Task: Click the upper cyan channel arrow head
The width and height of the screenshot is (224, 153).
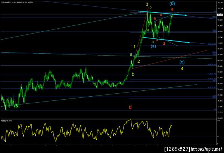Action: click(x=186, y=15)
